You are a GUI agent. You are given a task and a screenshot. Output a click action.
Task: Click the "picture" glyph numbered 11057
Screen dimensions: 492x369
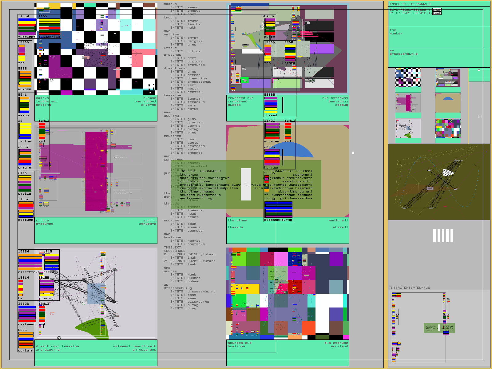(26, 209)
